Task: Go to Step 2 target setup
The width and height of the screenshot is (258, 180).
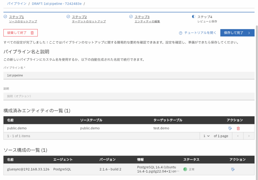Action: click(79, 17)
